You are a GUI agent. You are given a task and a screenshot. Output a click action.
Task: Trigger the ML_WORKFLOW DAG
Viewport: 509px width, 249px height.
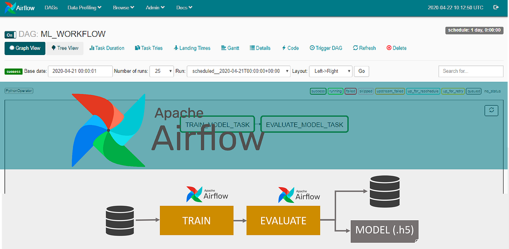coord(326,48)
